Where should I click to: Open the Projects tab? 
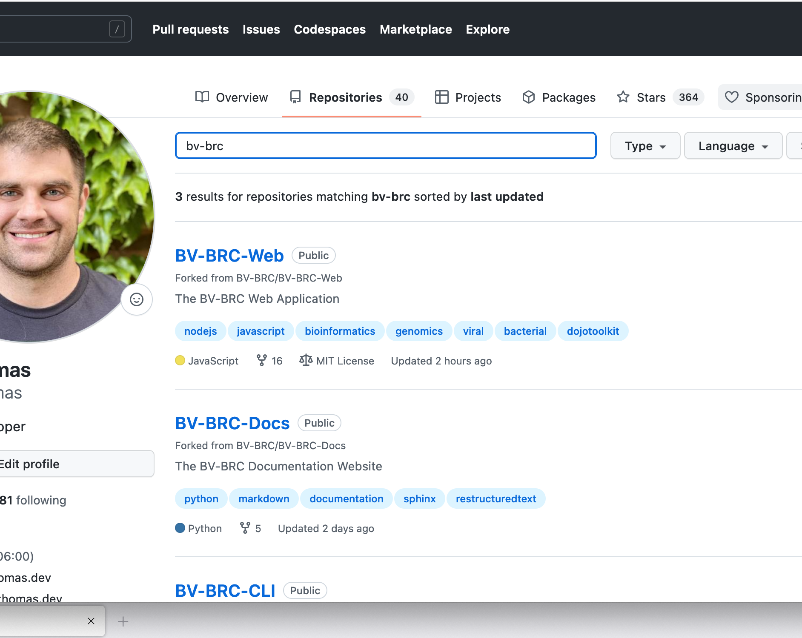(x=468, y=97)
